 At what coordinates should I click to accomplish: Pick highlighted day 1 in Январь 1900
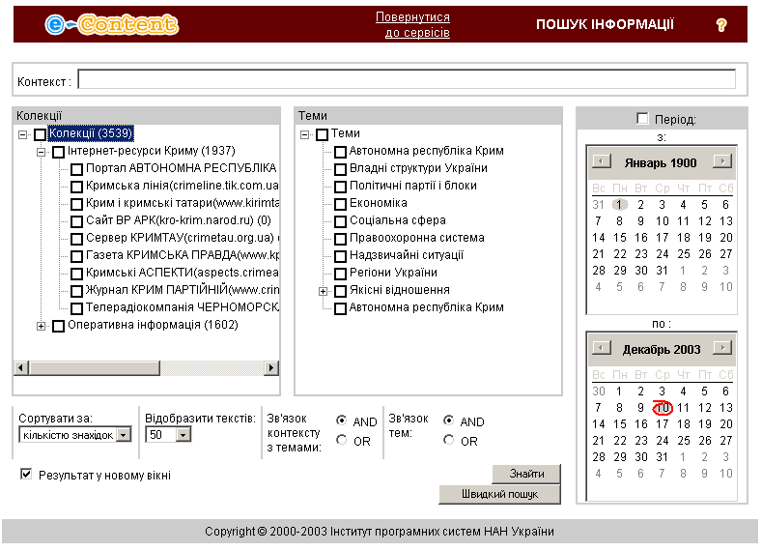click(x=619, y=204)
